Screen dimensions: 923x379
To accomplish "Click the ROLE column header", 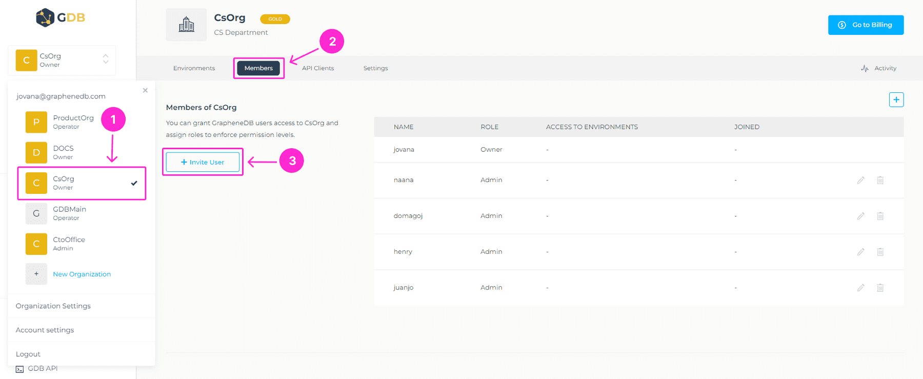I will pyautogui.click(x=490, y=127).
